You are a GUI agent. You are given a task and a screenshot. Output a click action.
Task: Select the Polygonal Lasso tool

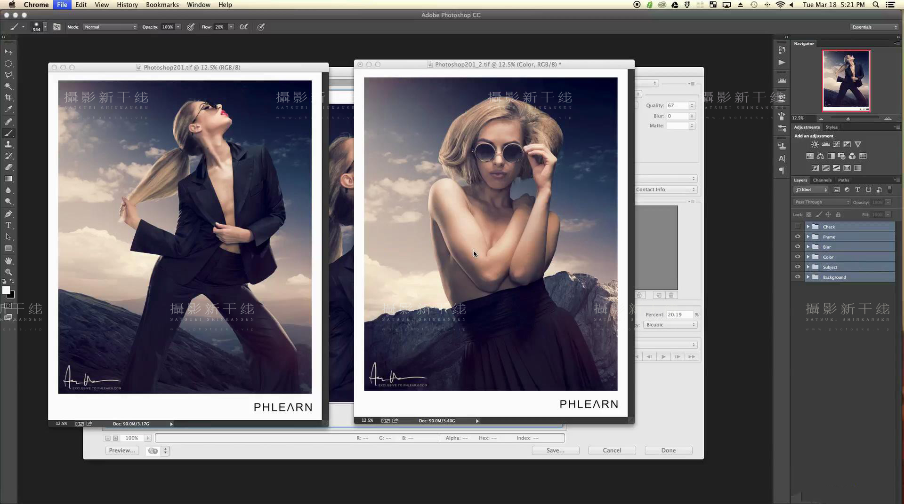coord(8,75)
